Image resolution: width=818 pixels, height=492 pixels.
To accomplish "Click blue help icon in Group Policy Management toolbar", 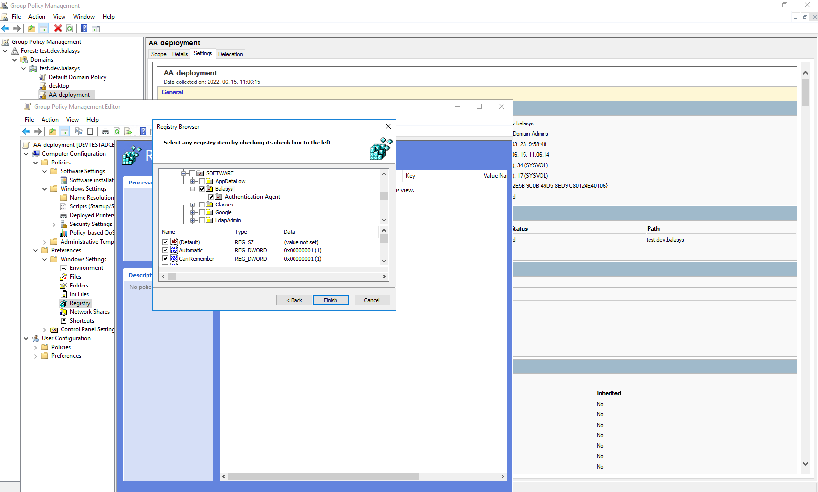I will (84, 28).
